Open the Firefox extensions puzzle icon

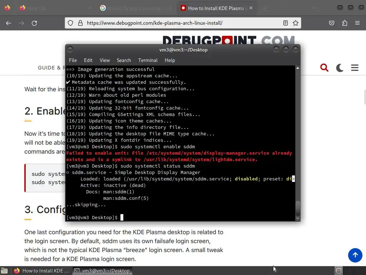pos(345,23)
